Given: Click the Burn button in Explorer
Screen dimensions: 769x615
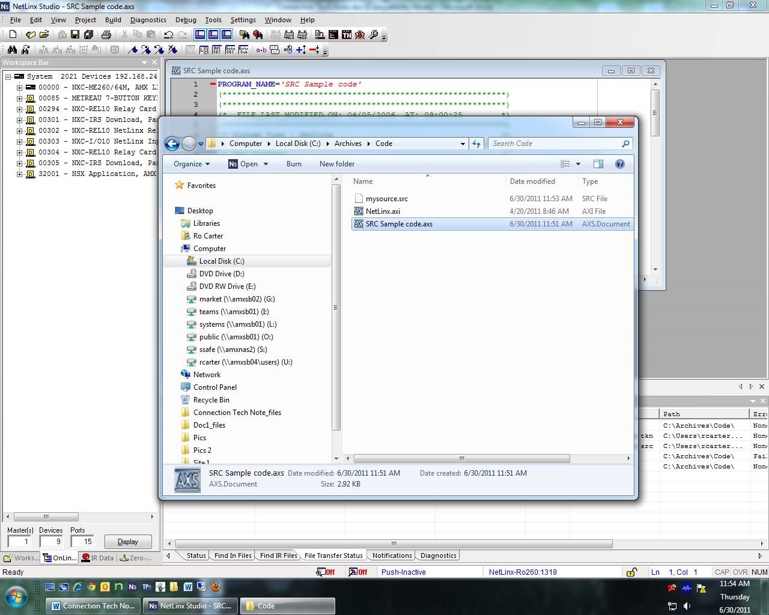Looking at the screenshot, I should tap(294, 164).
